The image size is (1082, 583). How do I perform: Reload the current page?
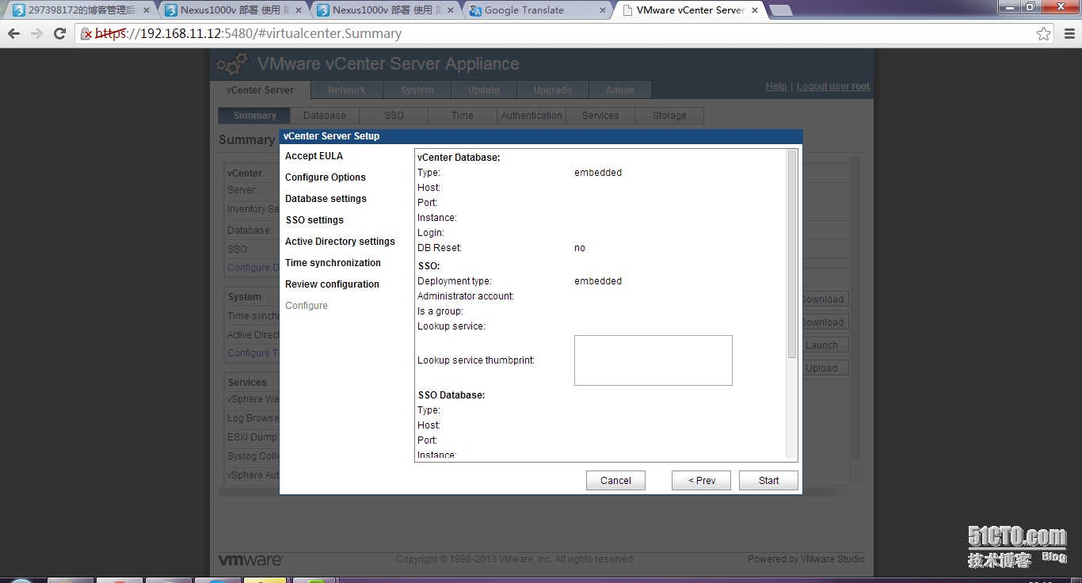tap(59, 33)
